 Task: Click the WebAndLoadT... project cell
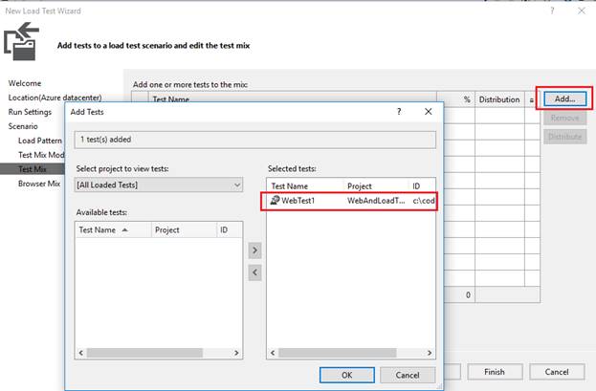[x=376, y=201]
